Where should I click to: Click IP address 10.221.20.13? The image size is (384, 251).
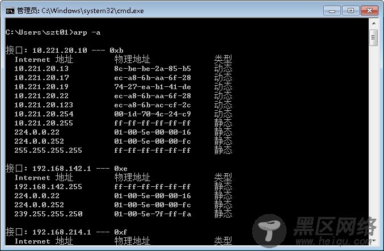tap(41, 68)
